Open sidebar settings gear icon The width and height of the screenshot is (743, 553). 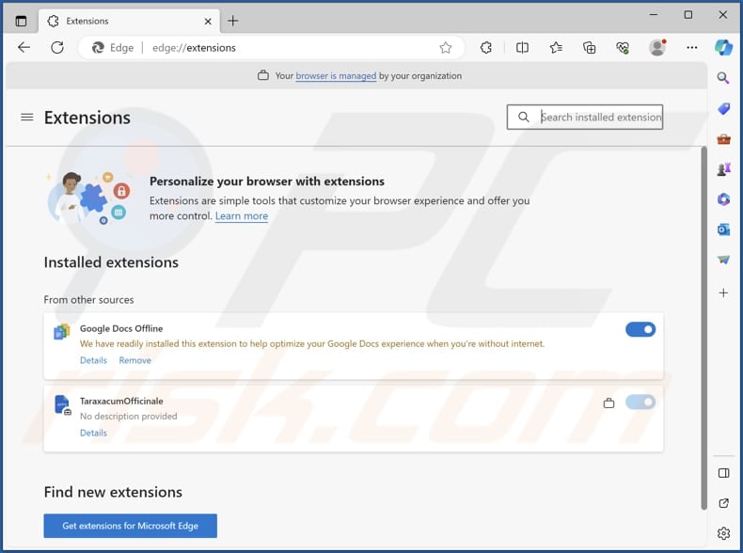pyautogui.click(x=723, y=533)
